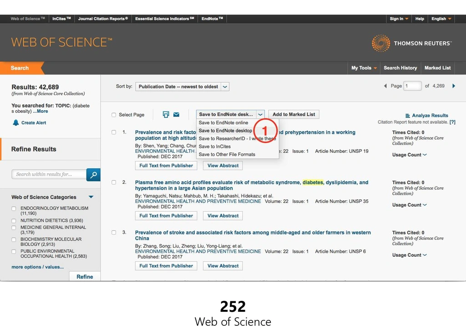Click the Analyze Results icon
The image size is (466, 329).
(408, 116)
